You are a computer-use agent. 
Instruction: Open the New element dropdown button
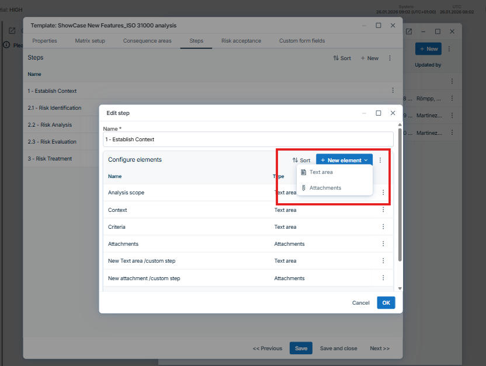click(344, 160)
